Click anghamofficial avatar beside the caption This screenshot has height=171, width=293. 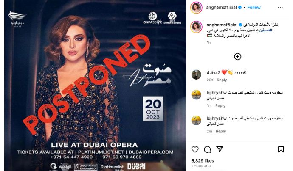[x=196, y=27]
